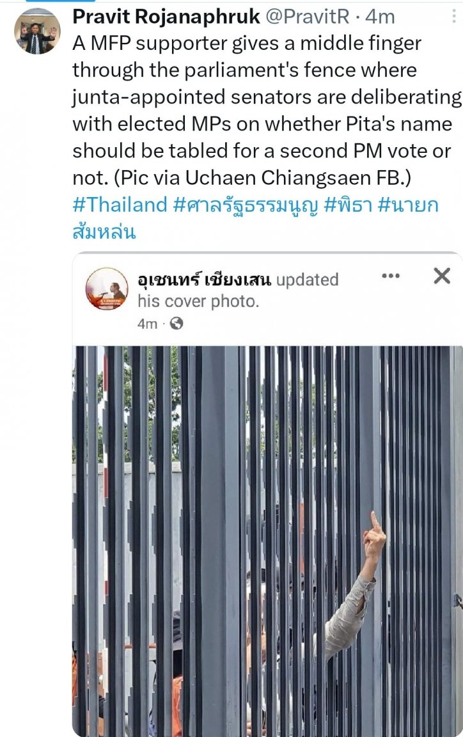Image resolution: width=463 pixels, height=737 pixels.
Task: Open the Facebook poster's round profile picture
Action: point(107,289)
